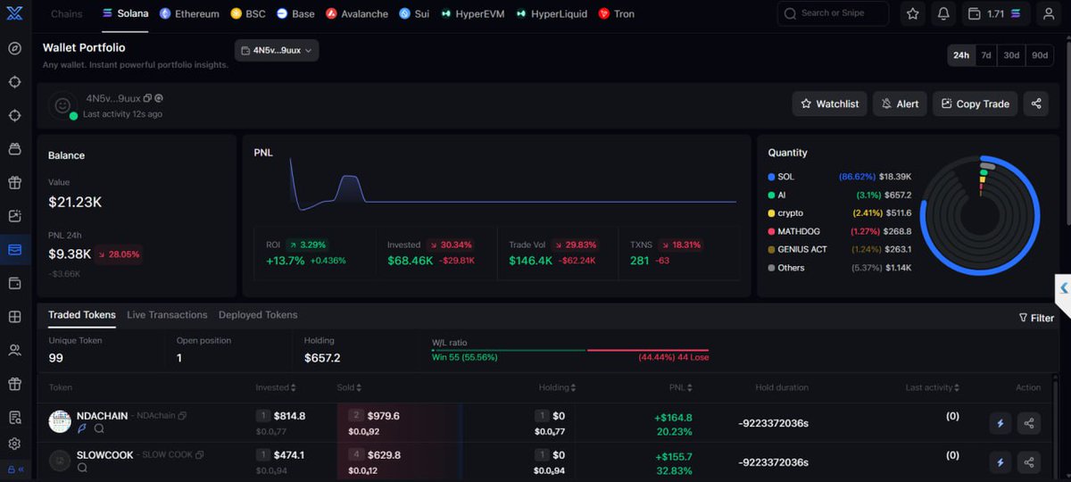Sort table by Sold column
1071x482 pixels.
(348, 387)
